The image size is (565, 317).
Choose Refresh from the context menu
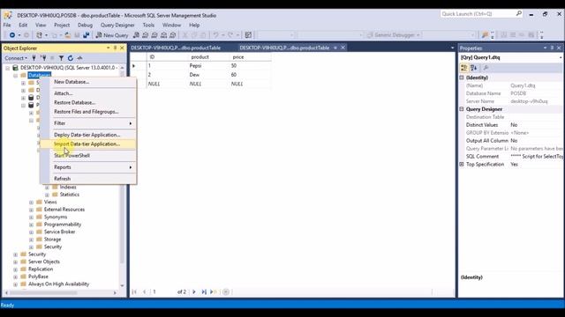point(88,179)
